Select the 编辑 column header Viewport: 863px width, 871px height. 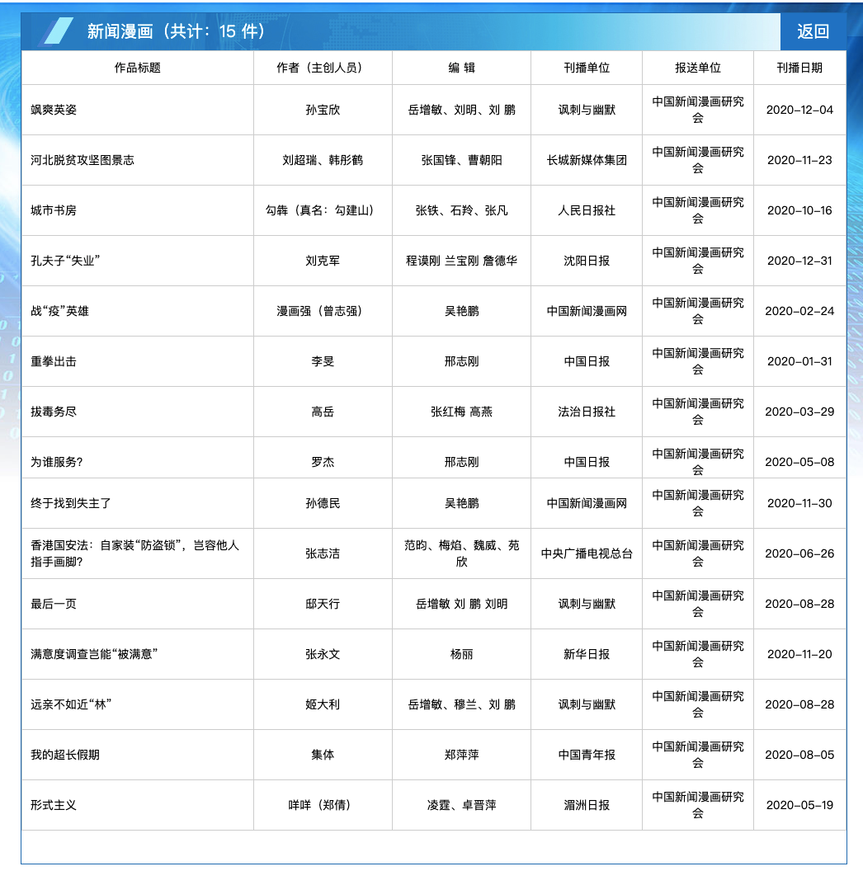(461, 68)
